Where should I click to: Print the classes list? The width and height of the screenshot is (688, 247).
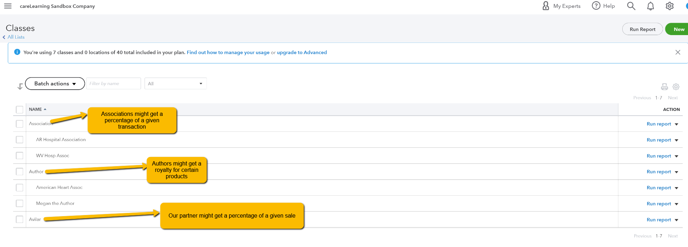tap(664, 87)
